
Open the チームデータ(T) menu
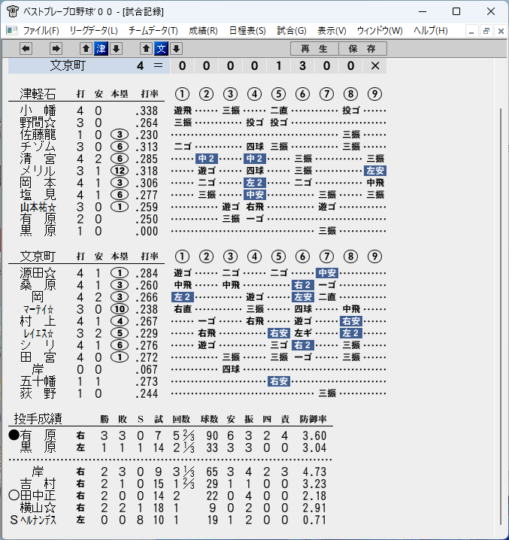[153, 31]
